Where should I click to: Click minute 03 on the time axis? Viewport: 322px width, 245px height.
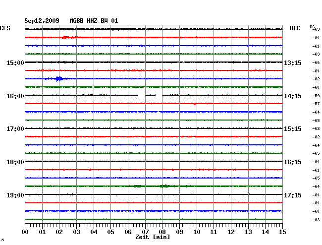[77, 232]
